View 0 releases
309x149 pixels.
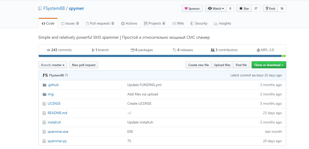[183, 50]
